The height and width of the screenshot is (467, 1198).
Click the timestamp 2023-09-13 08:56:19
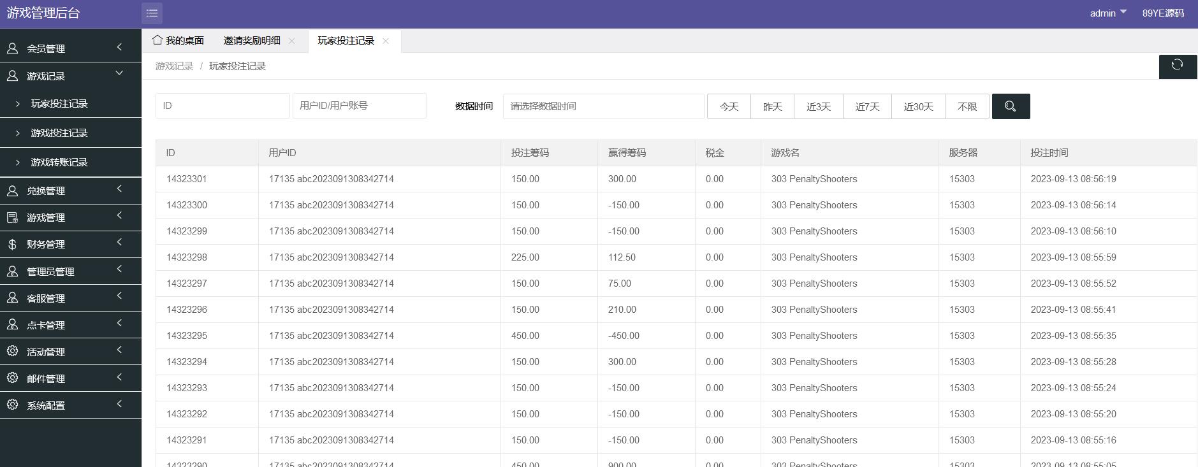coord(1074,179)
